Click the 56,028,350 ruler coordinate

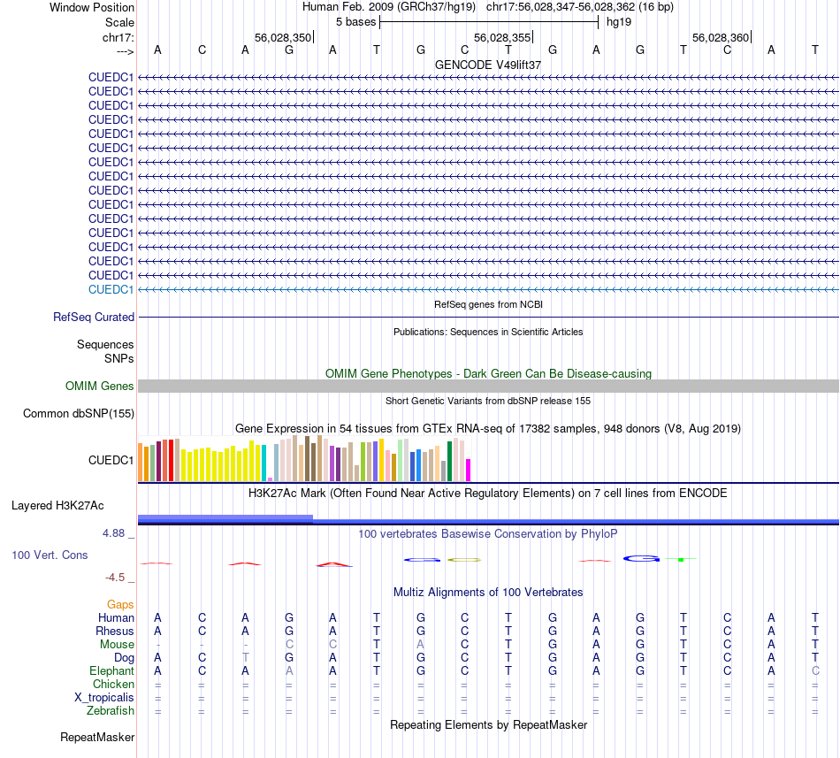tap(283, 37)
